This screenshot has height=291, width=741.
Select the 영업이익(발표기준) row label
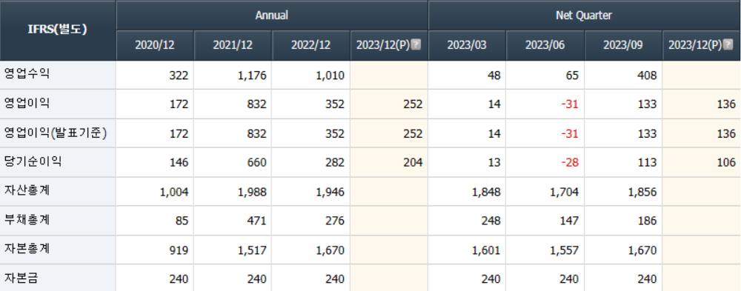click(x=56, y=133)
